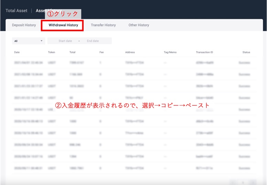The width and height of the screenshot is (267, 185).
Task: Expand the All token filter dropdown
Action: tap(29, 41)
